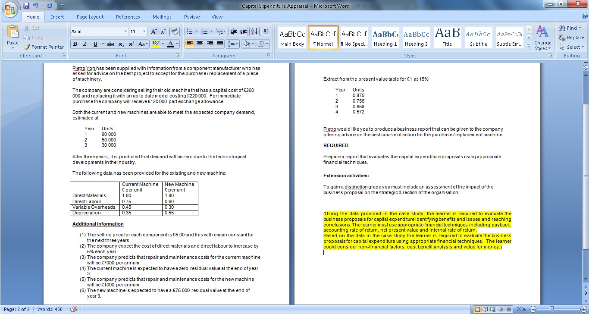The image size is (589, 314).
Task: Click Shrink Font icon
Action: (x=163, y=31)
